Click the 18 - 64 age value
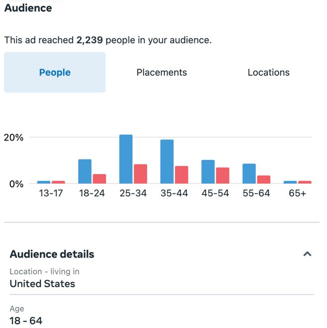This screenshot has width=327, height=328. 26,321
